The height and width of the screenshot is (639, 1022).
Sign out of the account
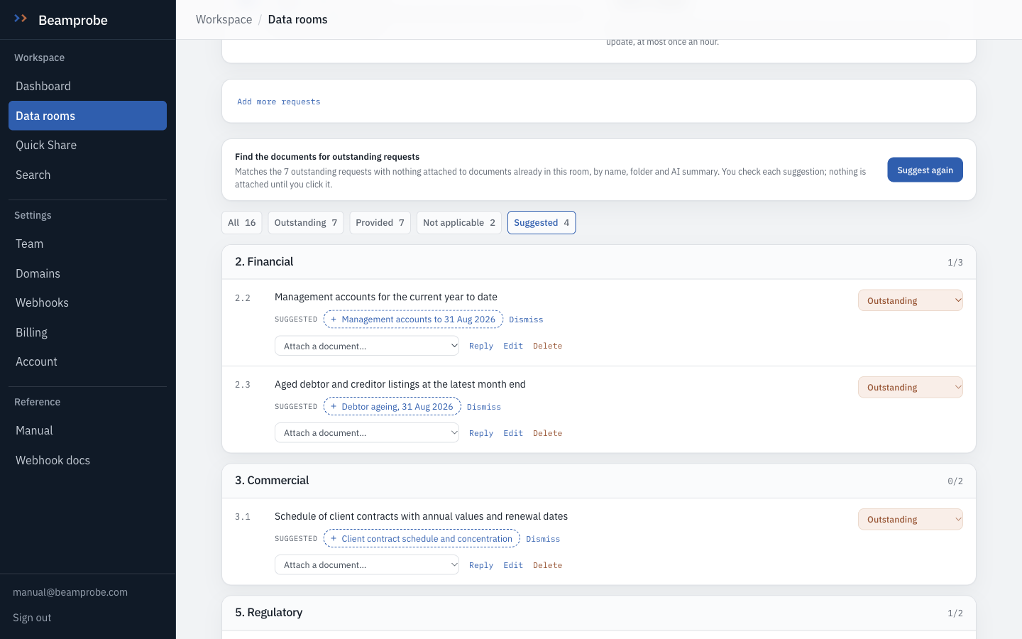(32, 618)
